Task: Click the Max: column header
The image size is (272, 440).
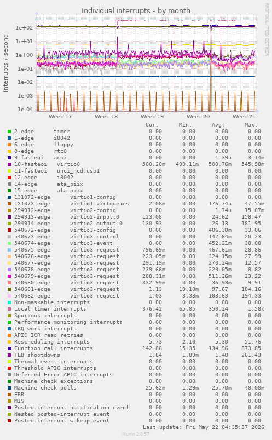Action: (x=251, y=125)
